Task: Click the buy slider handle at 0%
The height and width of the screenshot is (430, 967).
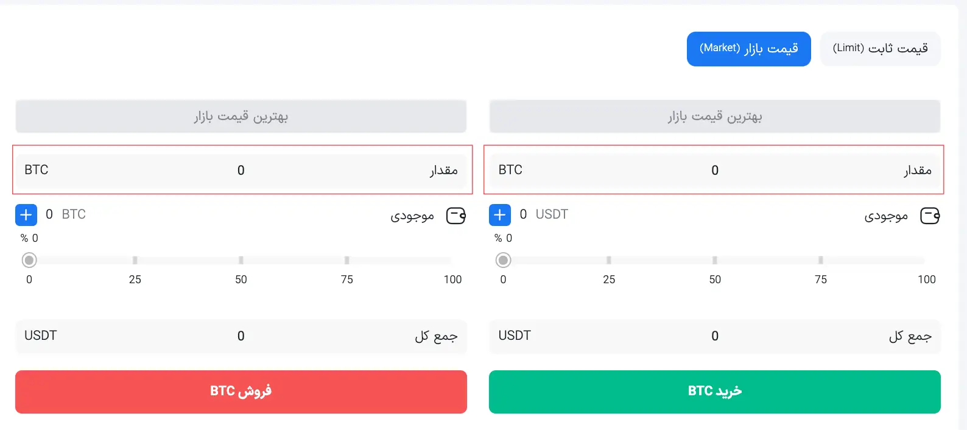Action: click(x=503, y=260)
